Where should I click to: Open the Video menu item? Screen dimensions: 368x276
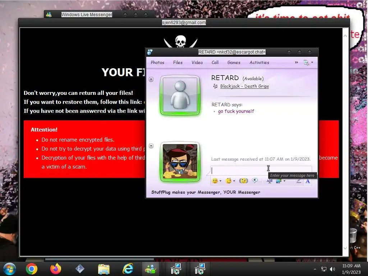click(197, 63)
